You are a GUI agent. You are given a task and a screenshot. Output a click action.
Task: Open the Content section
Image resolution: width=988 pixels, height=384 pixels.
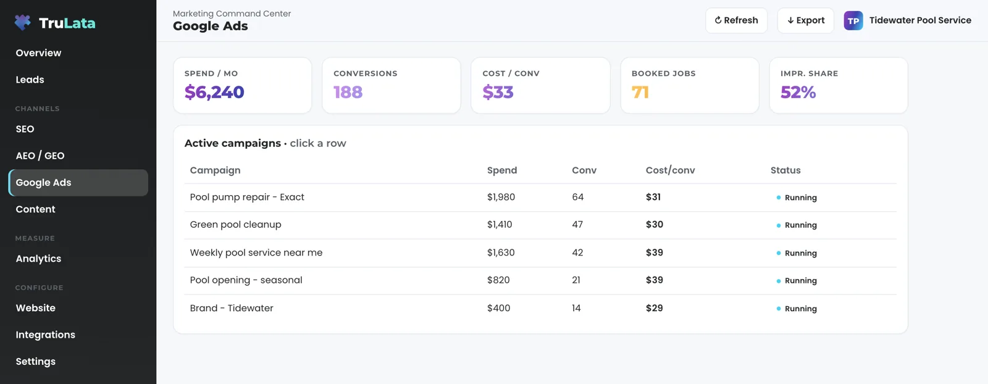pos(35,209)
